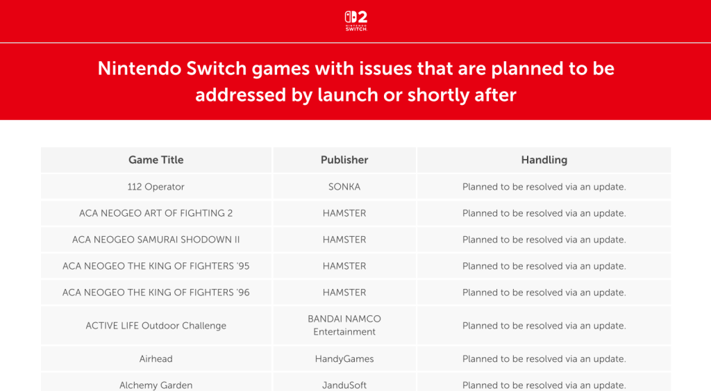Click ACA NEOGEO THE KING OF FIGHTERS '95
711x391 pixels.
[x=156, y=266]
